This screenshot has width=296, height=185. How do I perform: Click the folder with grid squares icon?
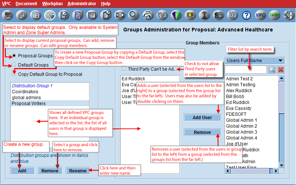pos(232,15)
